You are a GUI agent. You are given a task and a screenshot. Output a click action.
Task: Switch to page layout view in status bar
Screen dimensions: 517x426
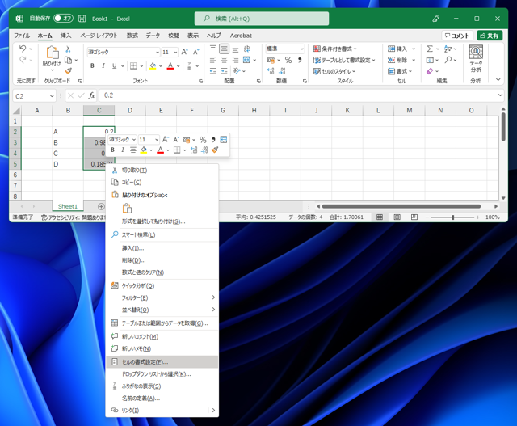point(397,217)
